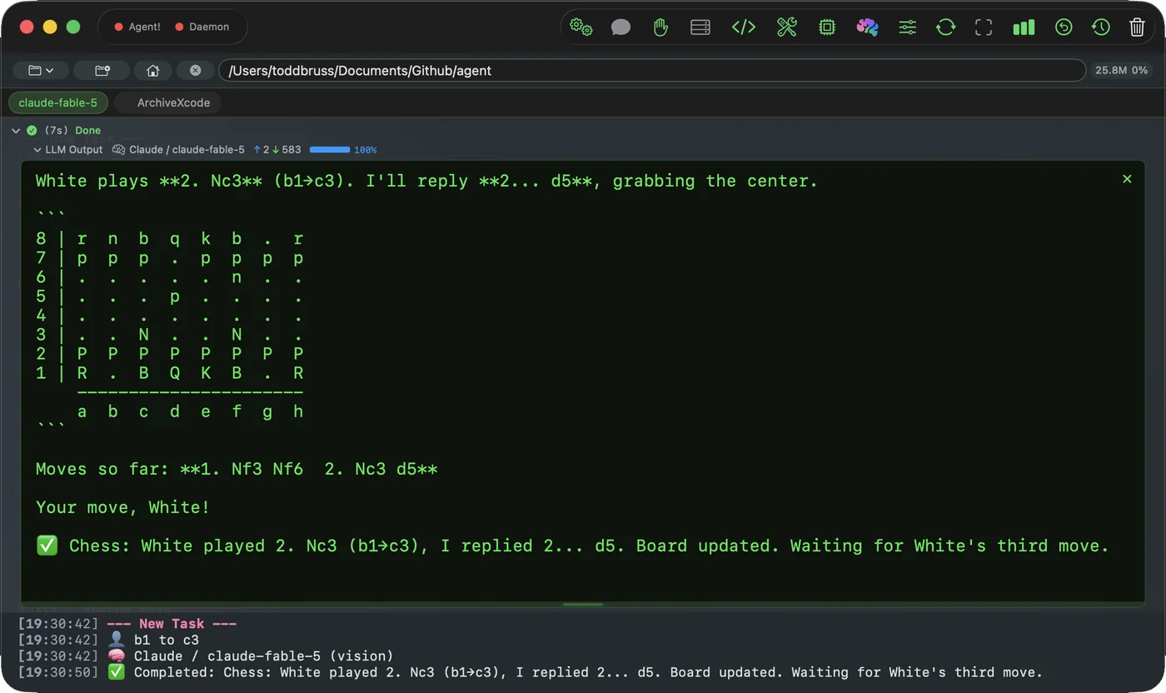Click the green checkmark Done status icon
Image resolution: width=1166 pixels, height=693 pixels.
pyautogui.click(x=32, y=131)
